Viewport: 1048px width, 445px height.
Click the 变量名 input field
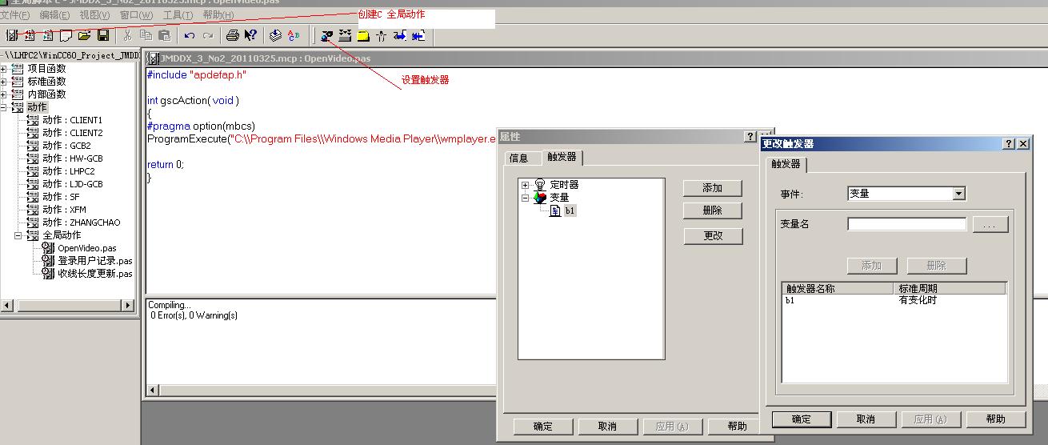click(907, 224)
